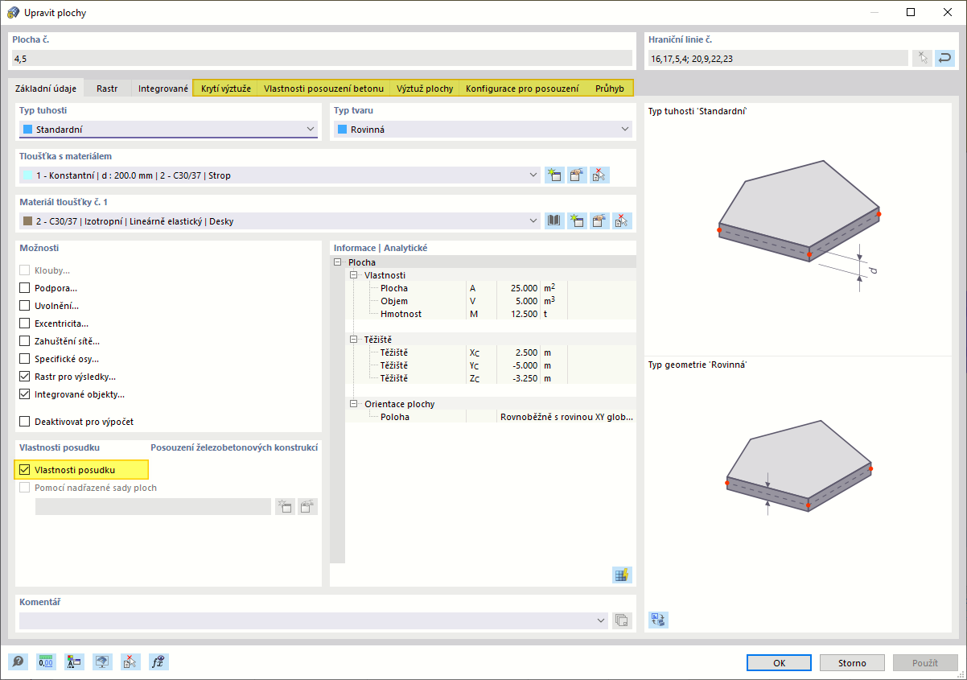Switch to the Integrované tab
Image resolution: width=967 pixels, height=680 pixels.
(x=163, y=89)
